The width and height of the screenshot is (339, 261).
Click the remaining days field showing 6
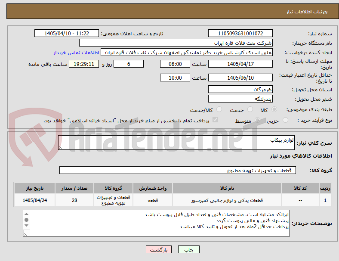(x=129, y=64)
